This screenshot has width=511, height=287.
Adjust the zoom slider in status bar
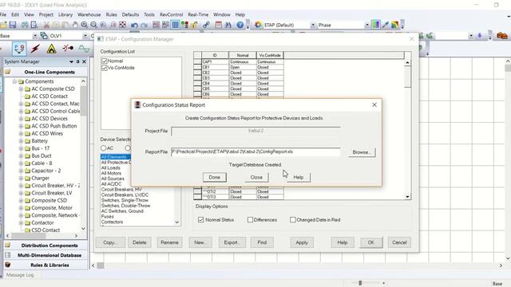pos(360,283)
